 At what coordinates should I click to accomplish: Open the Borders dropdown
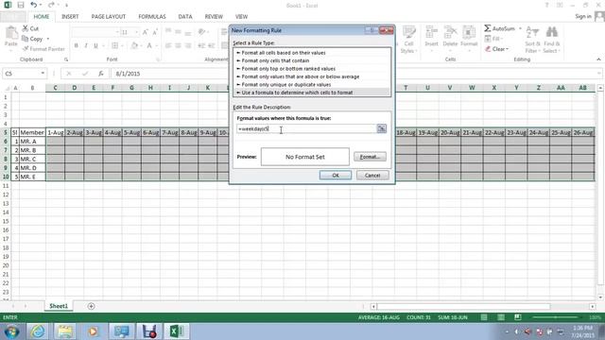point(122,45)
